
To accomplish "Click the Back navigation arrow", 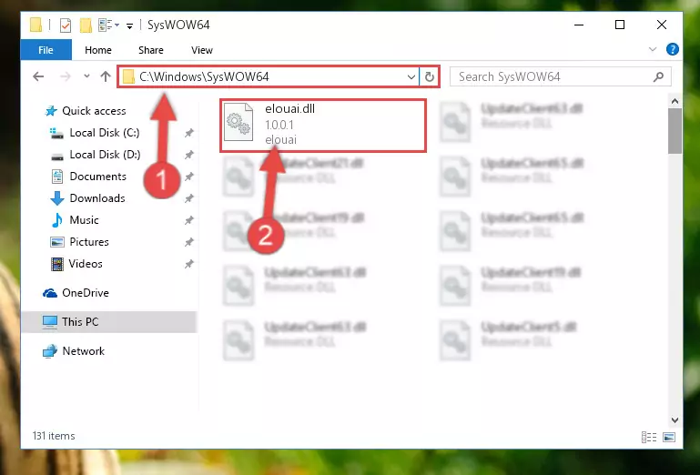I will [38, 76].
